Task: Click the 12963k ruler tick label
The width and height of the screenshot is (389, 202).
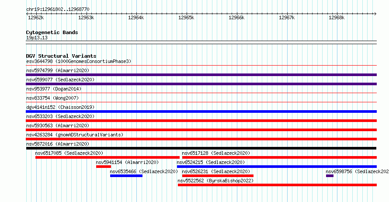Action: pyautogui.click(x=86, y=17)
